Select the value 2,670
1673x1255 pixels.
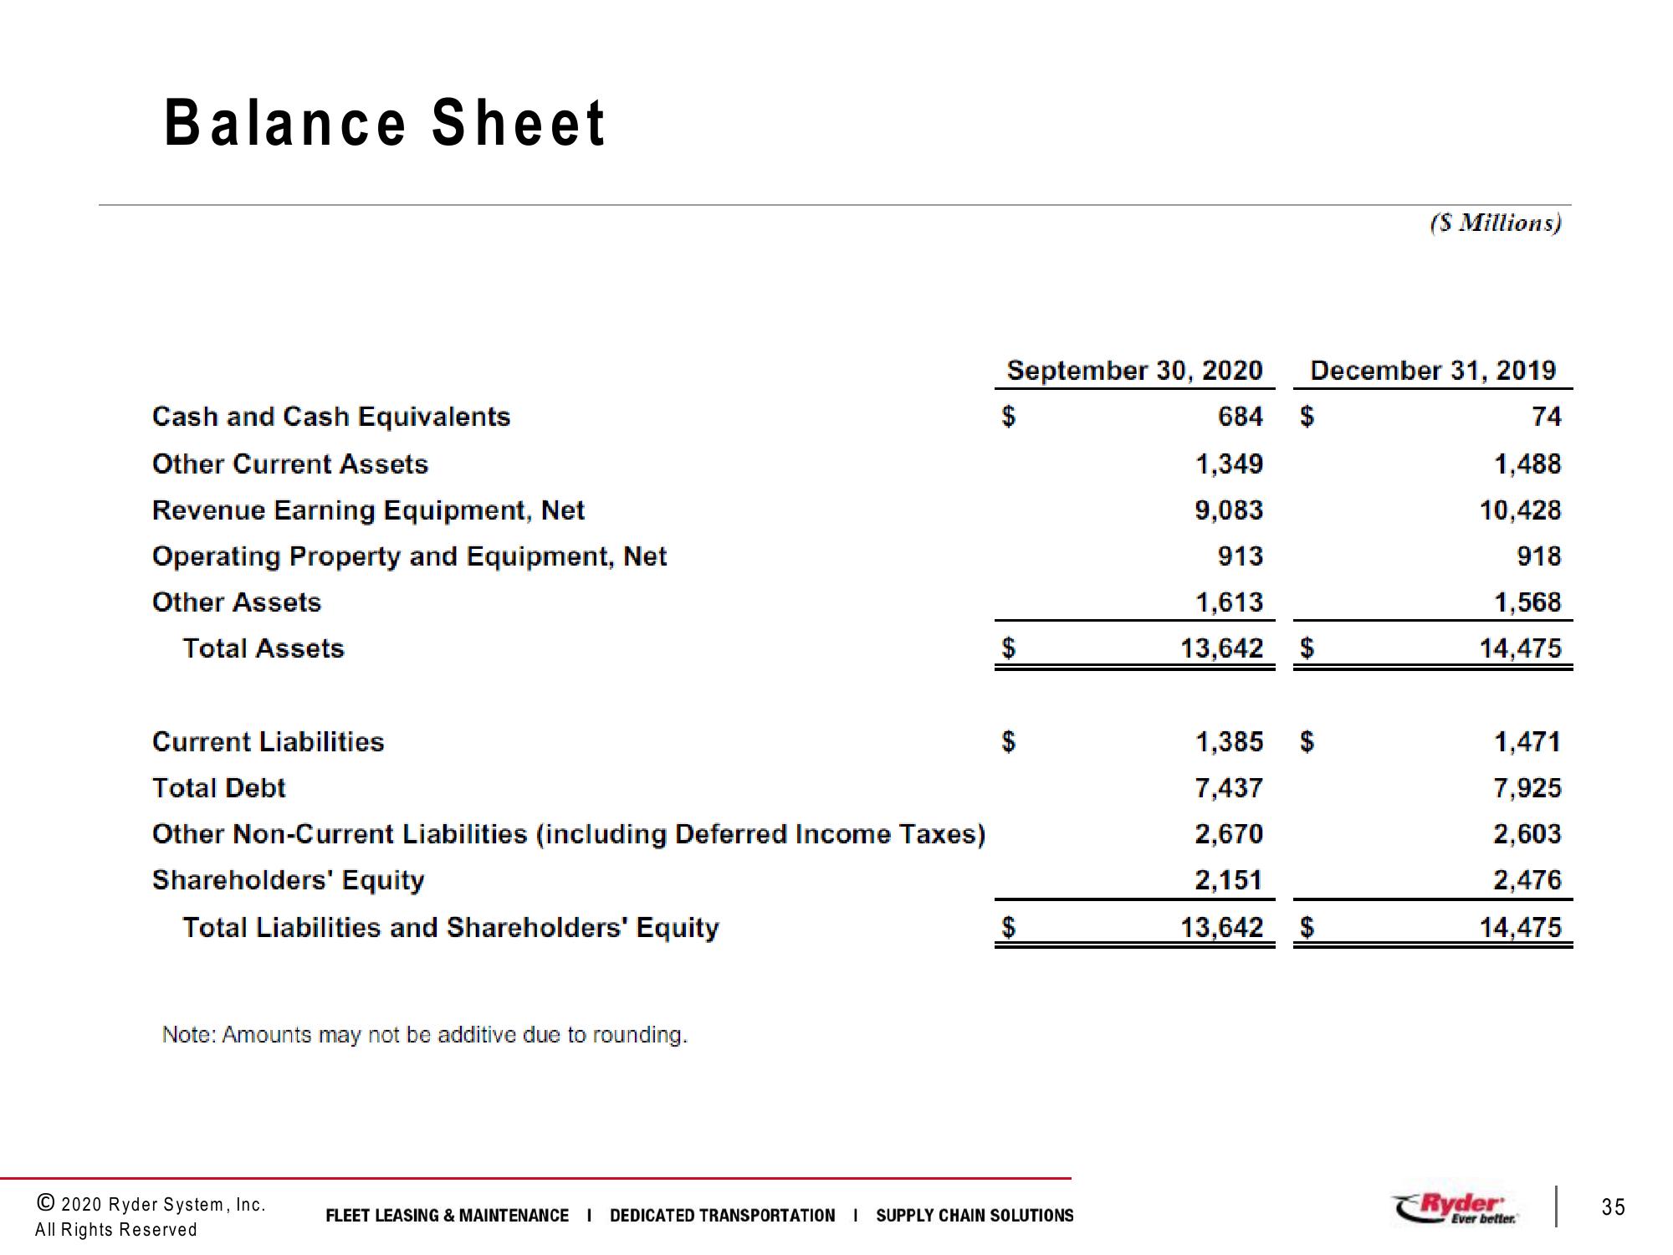(1229, 833)
